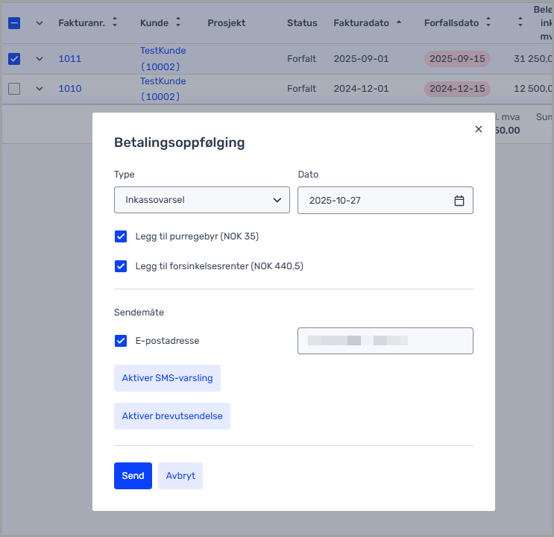Image resolution: width=554 pixels, height=537 pixels.
Task: Toggle the select-all checkbox in table header
Action: click(x=14, y=23)
